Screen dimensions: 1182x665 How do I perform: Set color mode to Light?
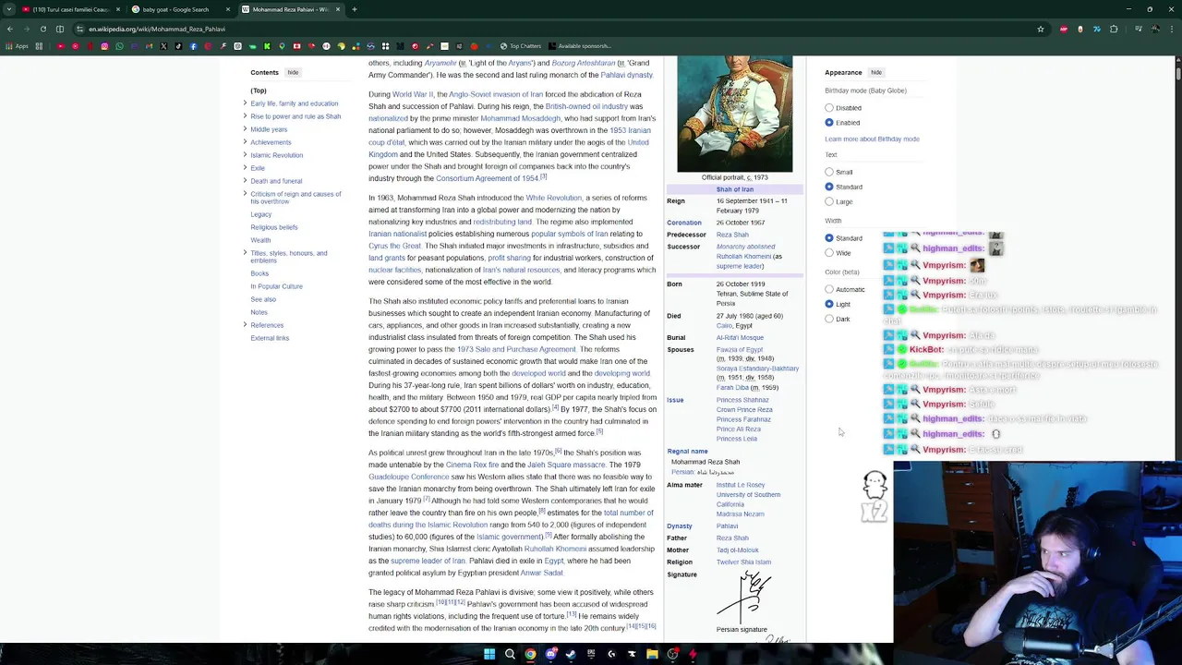tap(829, 304)
